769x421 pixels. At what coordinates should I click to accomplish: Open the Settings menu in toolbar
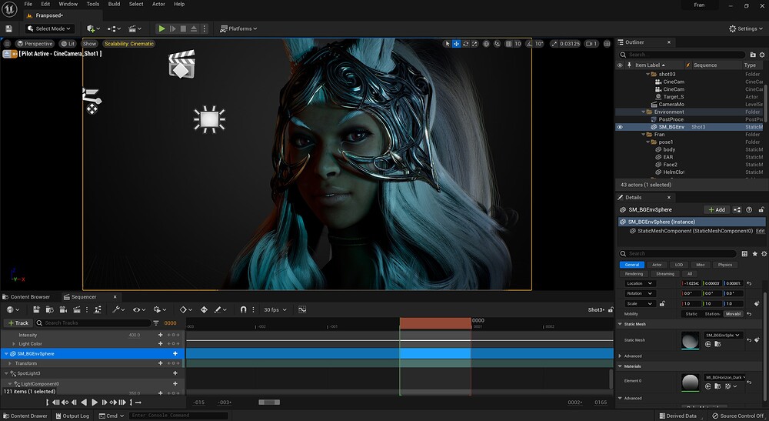pos(745,28)
